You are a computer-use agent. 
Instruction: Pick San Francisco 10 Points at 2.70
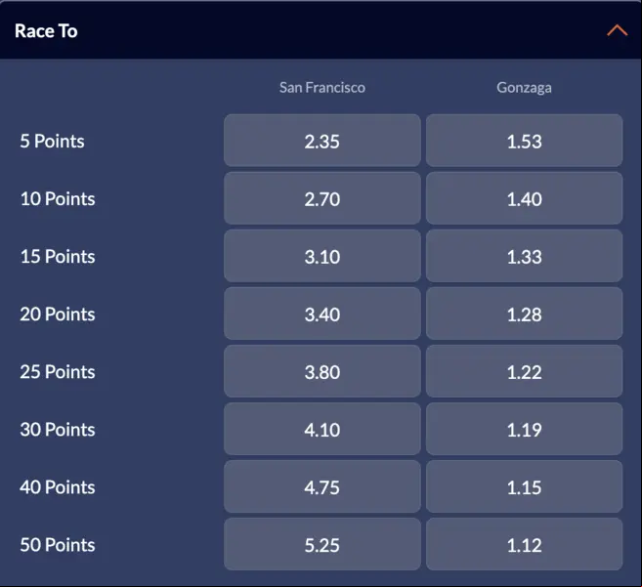tap(322, 198)
